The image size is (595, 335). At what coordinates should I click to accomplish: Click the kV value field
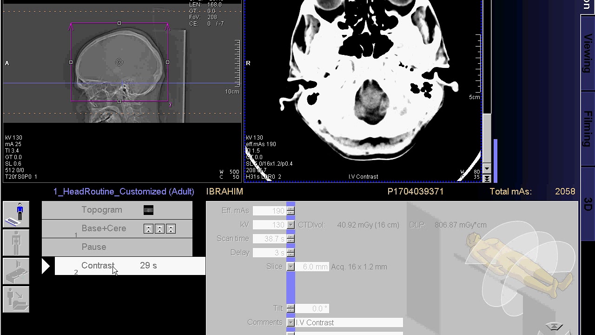pos(270,225)
